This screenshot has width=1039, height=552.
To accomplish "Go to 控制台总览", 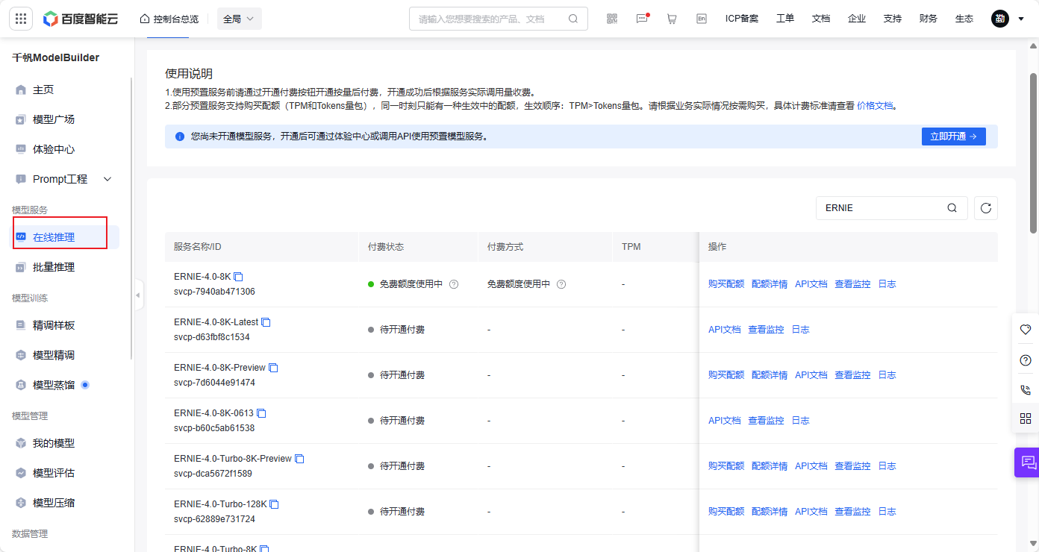I will (x=169, y=19).
